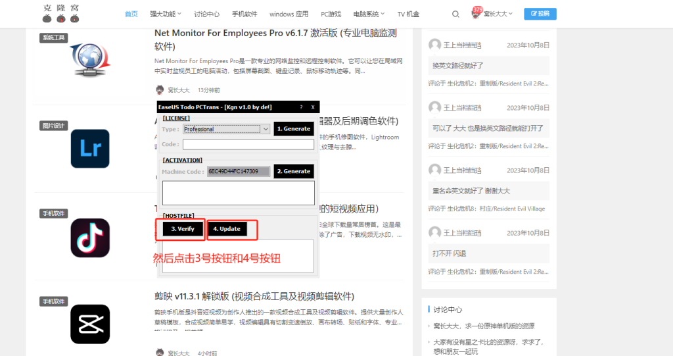The image size is (673, 356).
Task: Open the Lightroom Lr icon thumbnail
Action: (x=90, y=149)
